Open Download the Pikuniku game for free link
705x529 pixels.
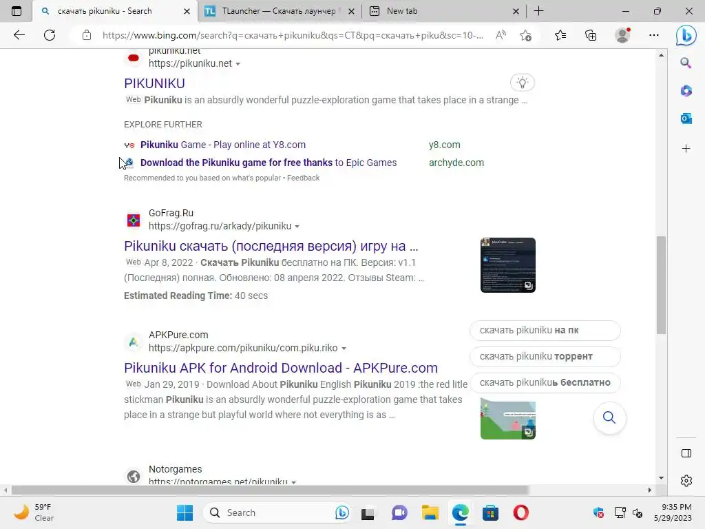pyautogui.click(x=269, y=163)
